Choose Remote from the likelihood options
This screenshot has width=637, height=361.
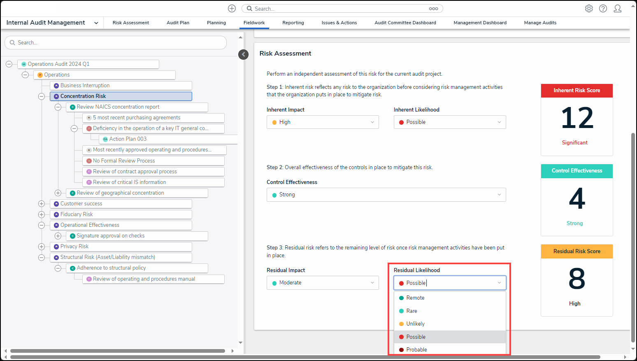(x=415, y=298)
